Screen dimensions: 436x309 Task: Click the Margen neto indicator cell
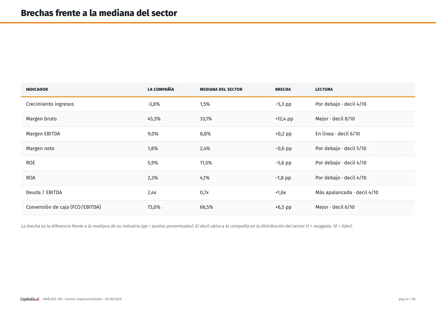pyautogui.click(x=40, y=148)
